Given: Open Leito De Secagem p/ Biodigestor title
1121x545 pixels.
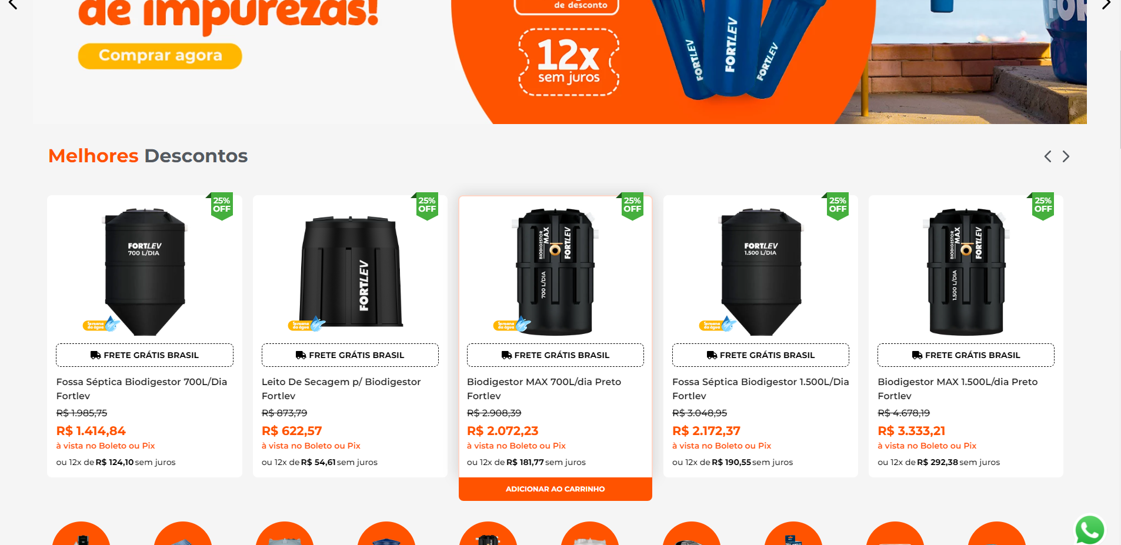Looking at the screenshot, I should click(x=341, y=389).
